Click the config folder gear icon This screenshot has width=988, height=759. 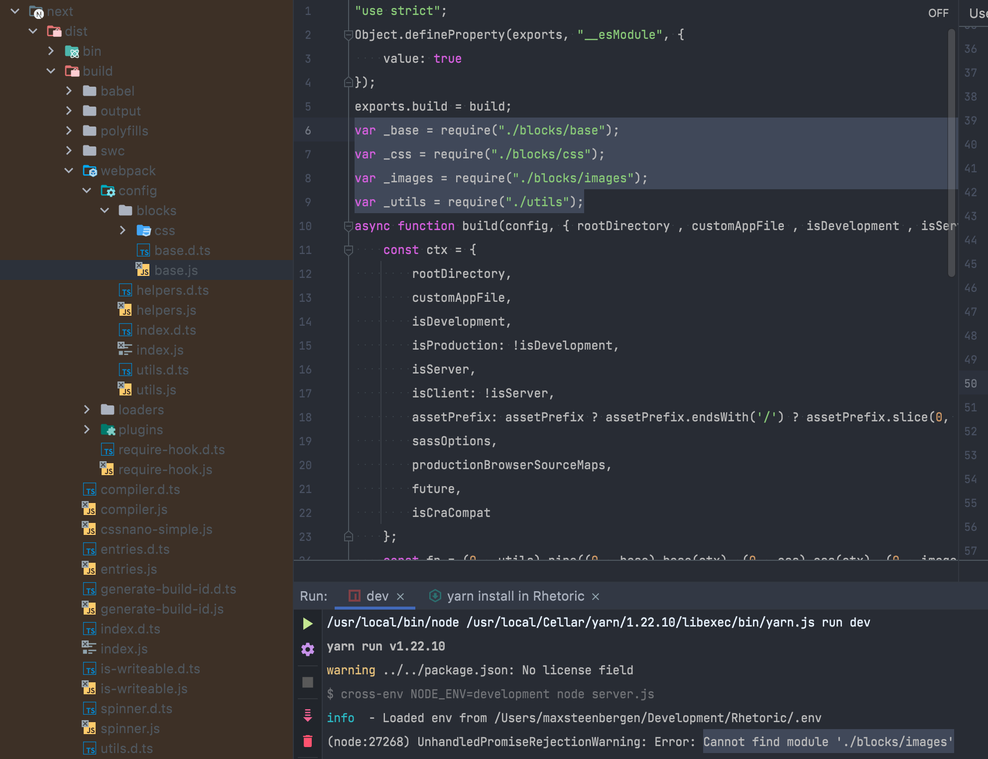pos(108,191)
